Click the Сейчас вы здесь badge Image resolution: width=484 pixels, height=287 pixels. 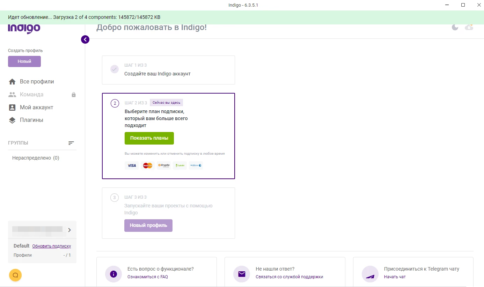click(167, 103)
